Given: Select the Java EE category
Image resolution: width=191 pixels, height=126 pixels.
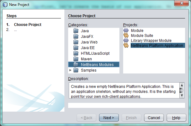Looking at the screenshot, I should coord(88,48).
